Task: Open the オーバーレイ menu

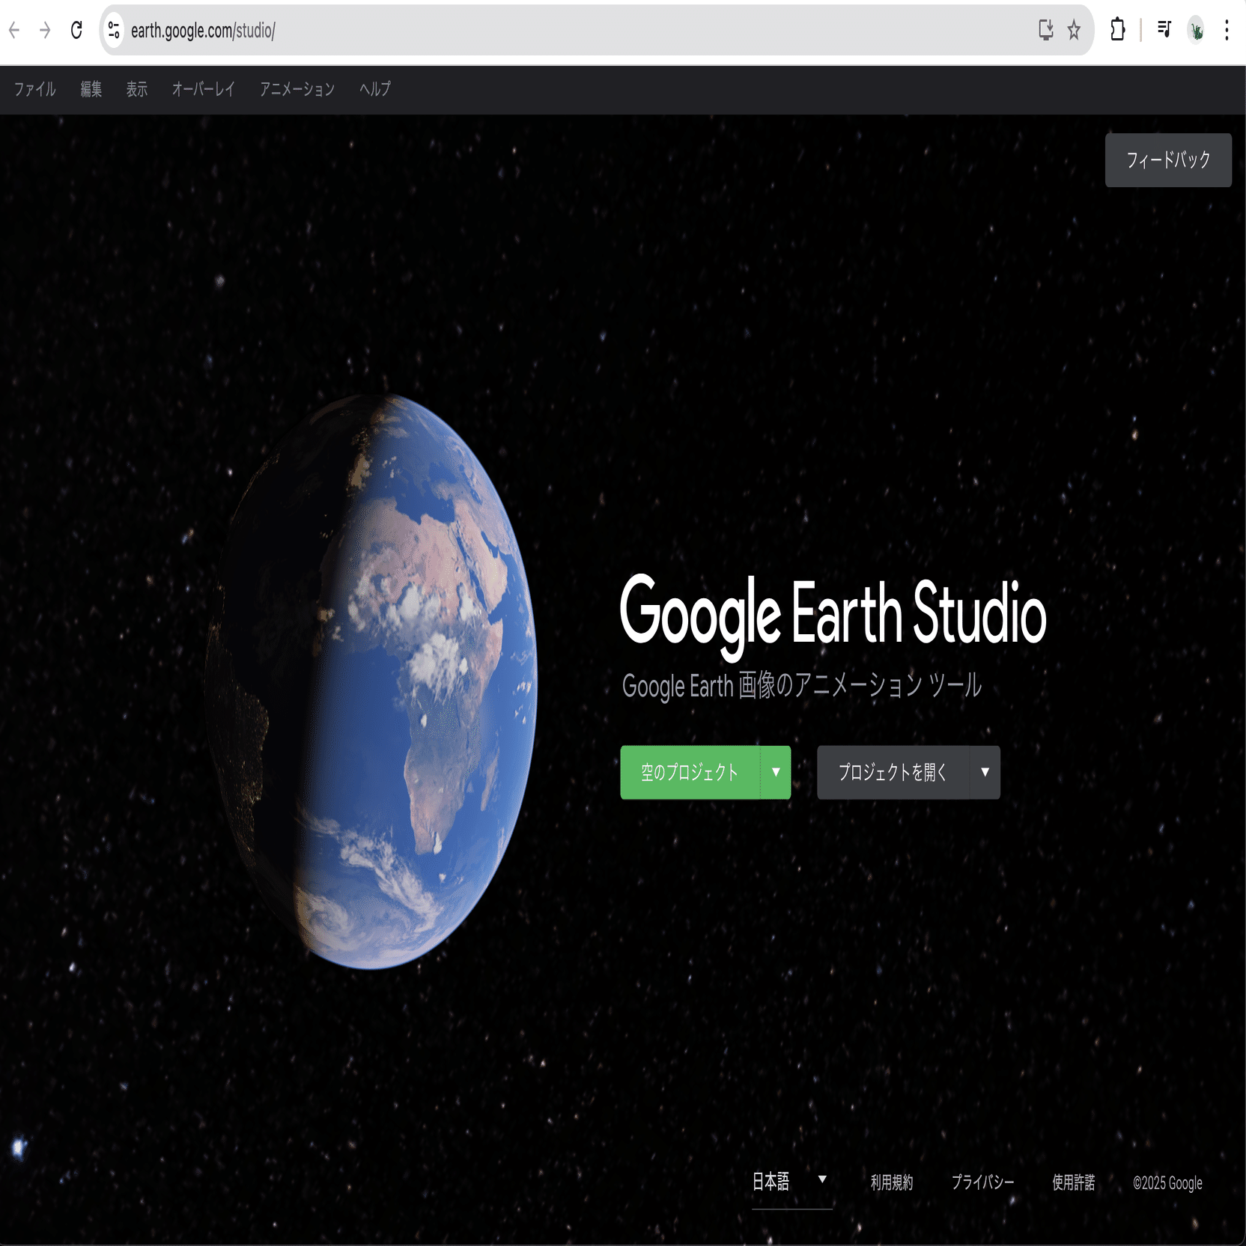Action: point(204,89)
